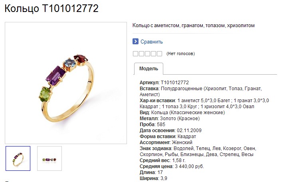Click the green chrysolite stone on the ring
The image size is (291, 182).
(x=45, y=95)
